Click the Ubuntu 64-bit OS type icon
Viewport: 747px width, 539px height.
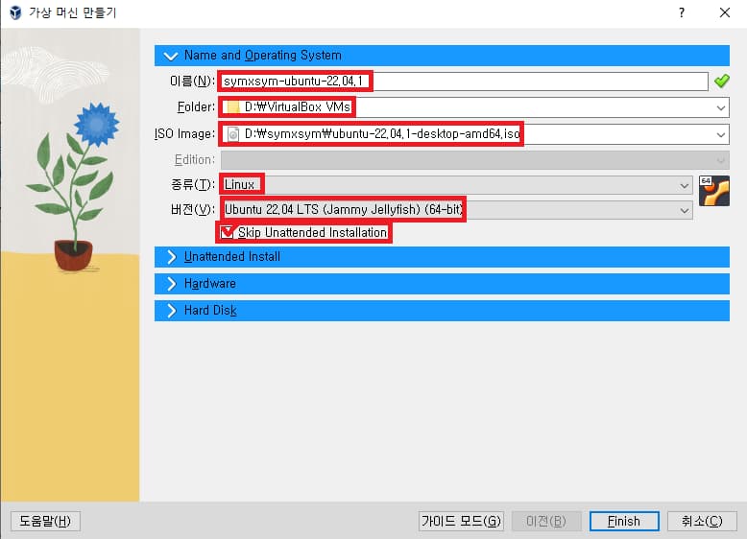point(714,191)
